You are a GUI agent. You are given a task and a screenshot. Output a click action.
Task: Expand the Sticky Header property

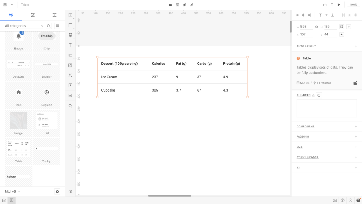point(356,157)
